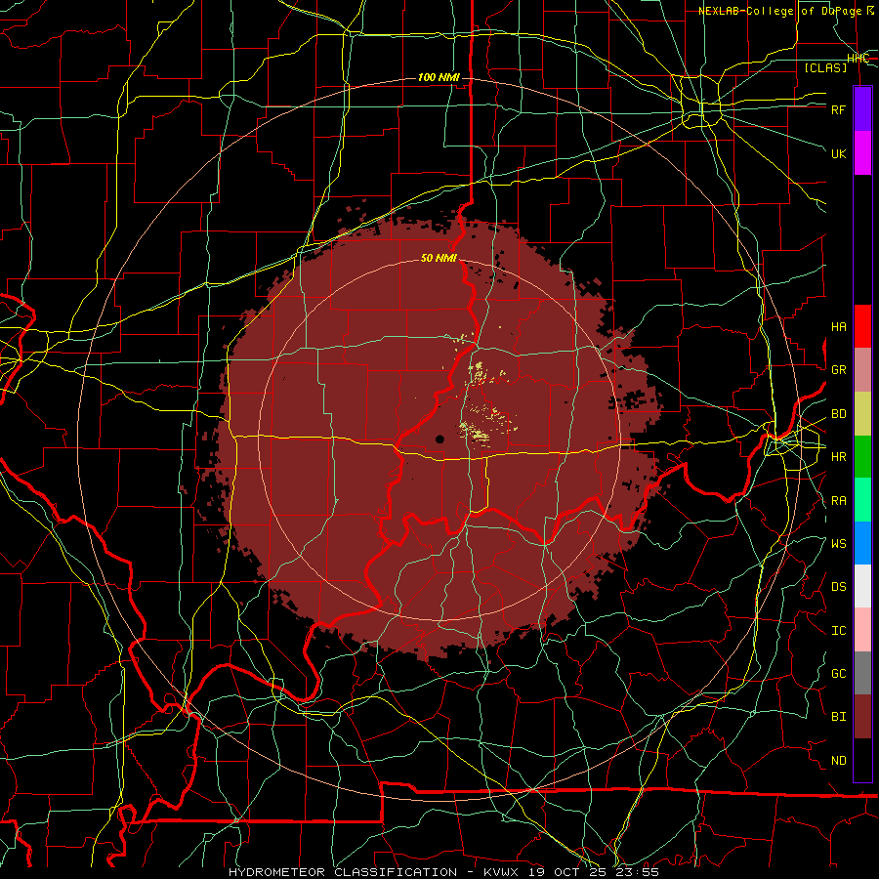Select the light pink IC legend swatch
This screenshot has width=879, height=879.
pyautogui.click(x=862, y=630)
